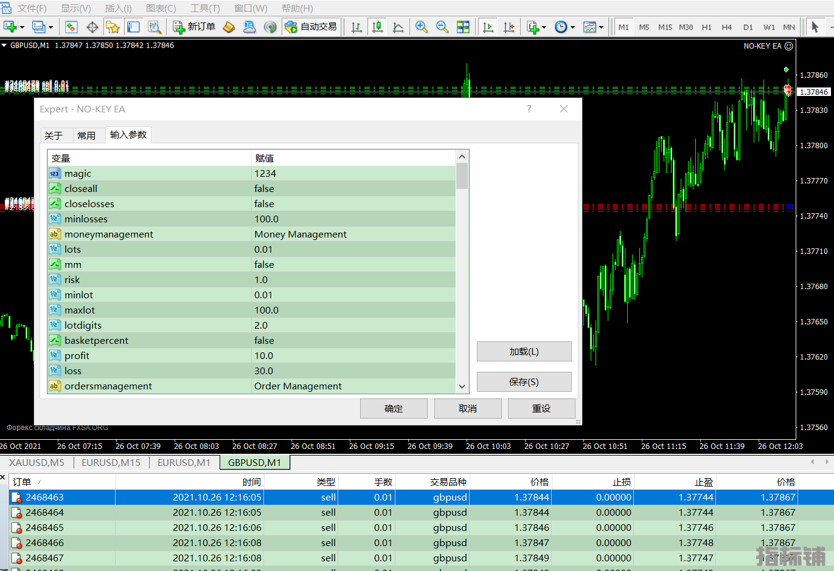Open the chart Templates icon
The width and height of the screenshot is (834, 571).
[x=589, y=27]
